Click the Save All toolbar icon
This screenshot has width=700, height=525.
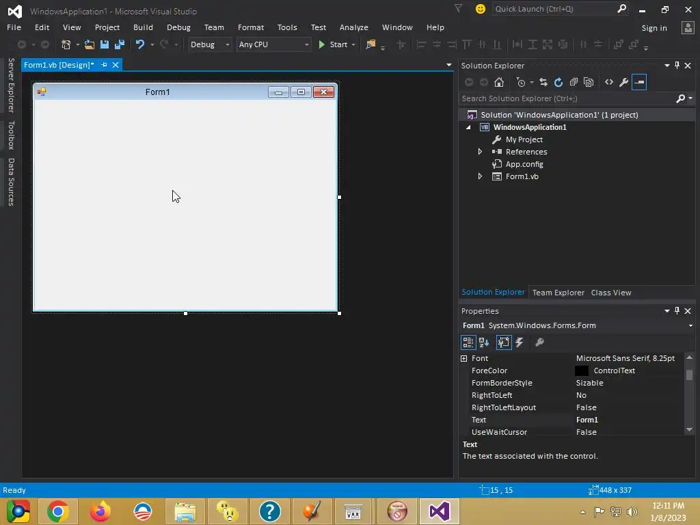tap(120, 44)
